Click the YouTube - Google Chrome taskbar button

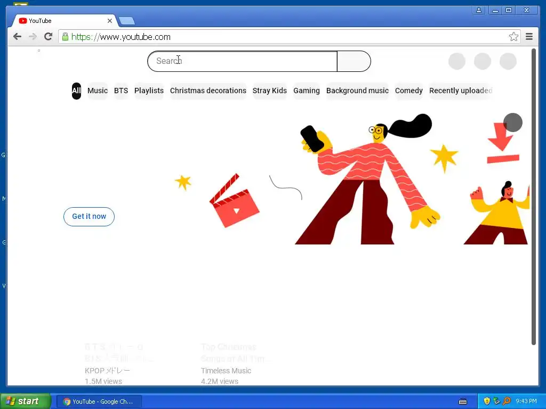[x=99, y=402]
